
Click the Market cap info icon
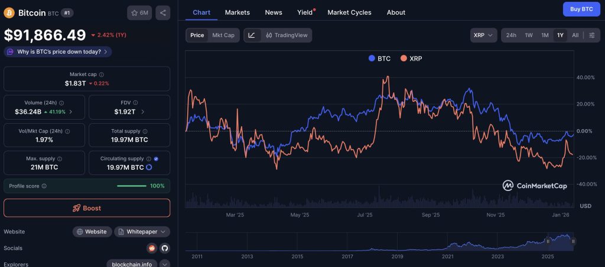(102, 75)
